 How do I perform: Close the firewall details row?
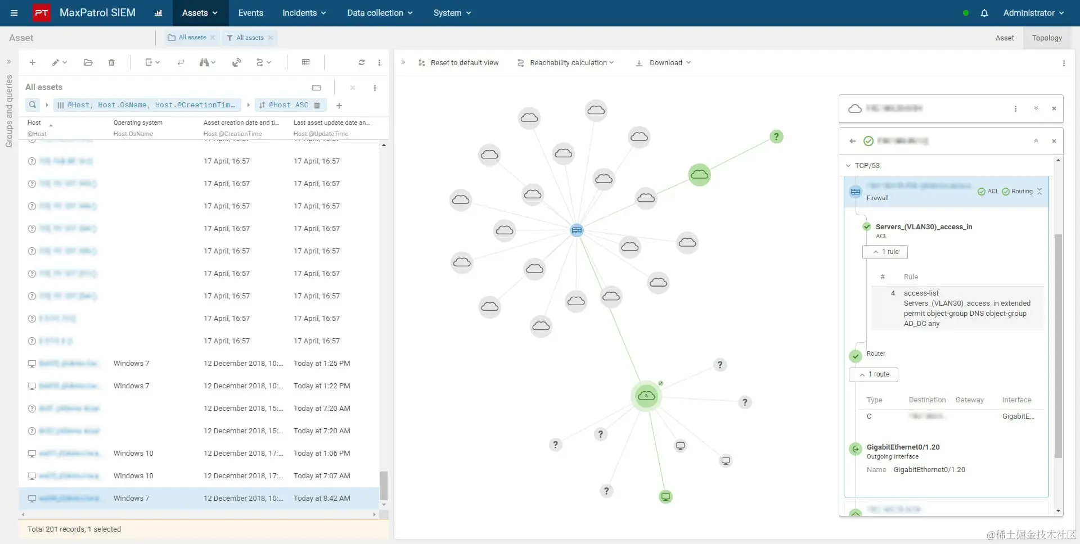pyautogui.click(x=1039, y=192)
